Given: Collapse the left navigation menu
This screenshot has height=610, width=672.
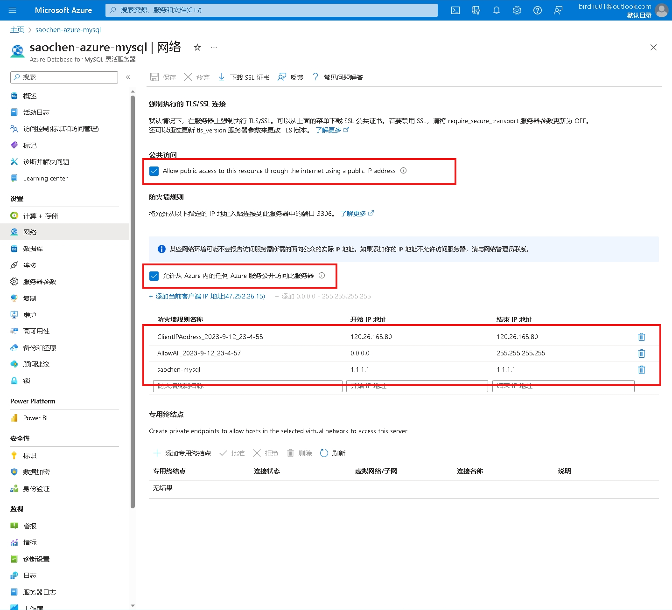Looking at the screenshot, I should tap(128, 77).
